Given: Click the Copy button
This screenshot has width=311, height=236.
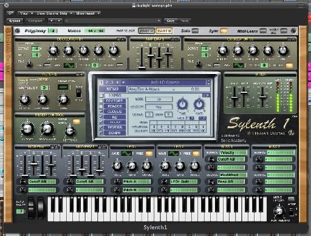Looking at the screenshot, I should pyautogui.click(x=171, y=21).
